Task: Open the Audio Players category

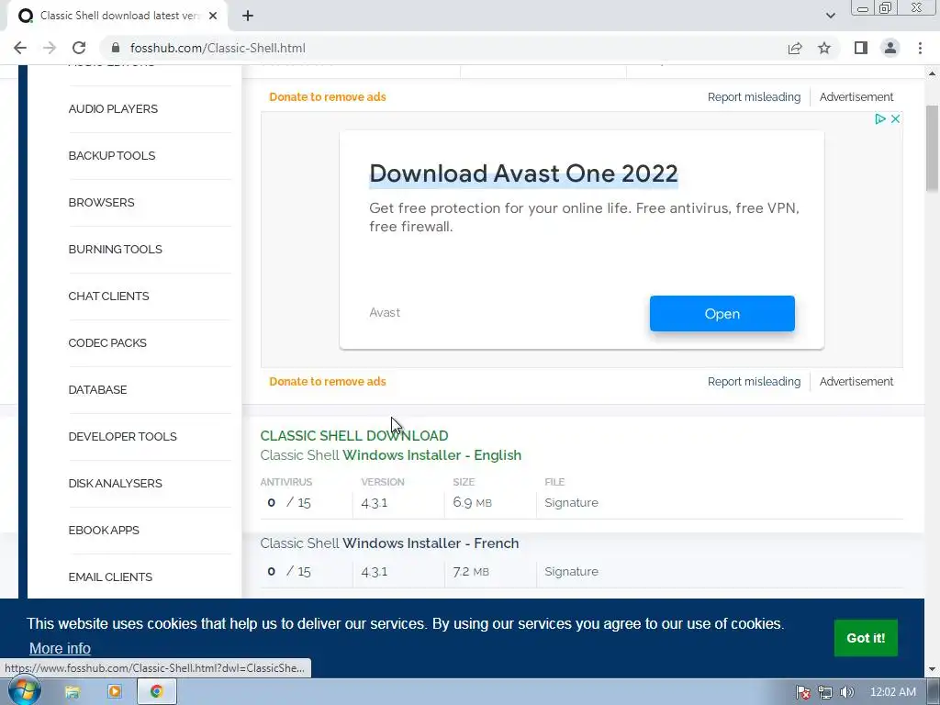Action: 113,109
